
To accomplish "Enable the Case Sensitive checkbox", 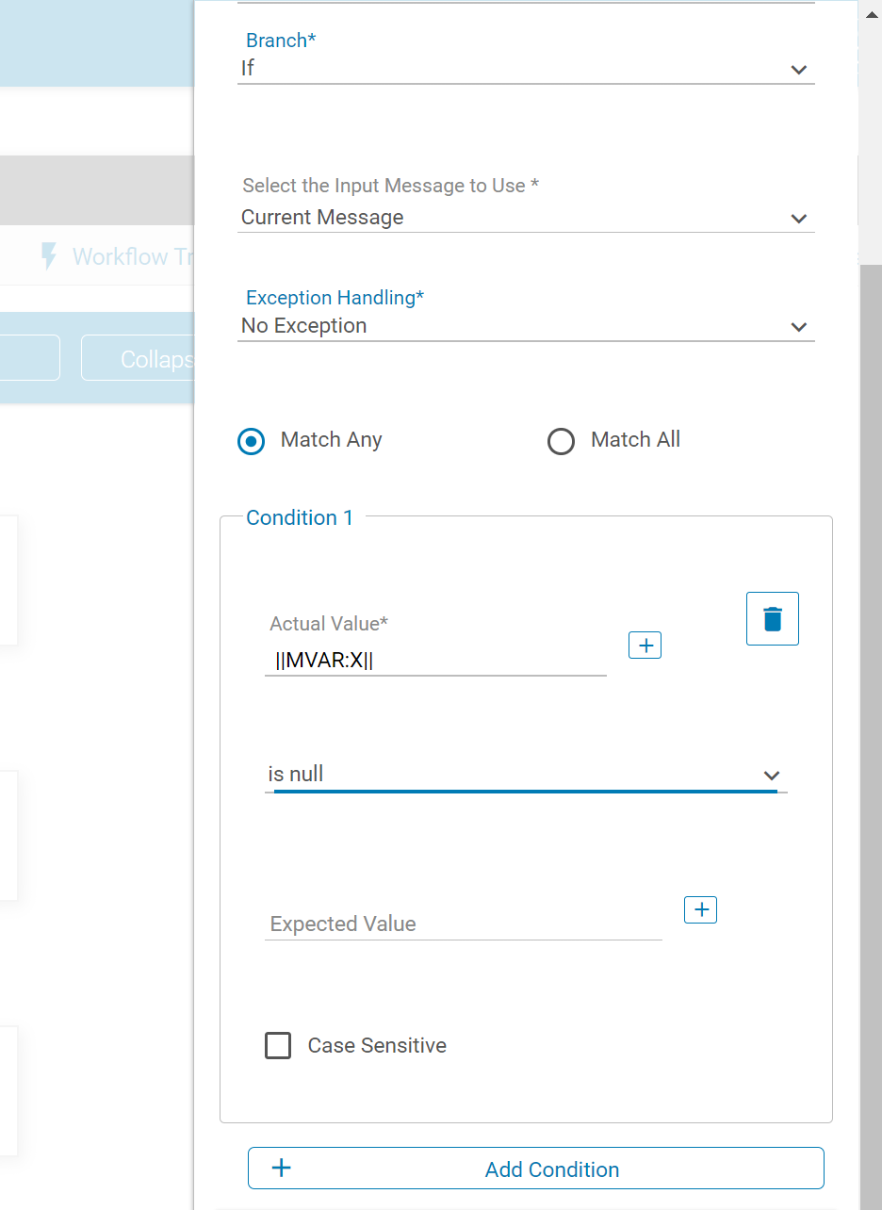I will click(x=278, y=1046).
